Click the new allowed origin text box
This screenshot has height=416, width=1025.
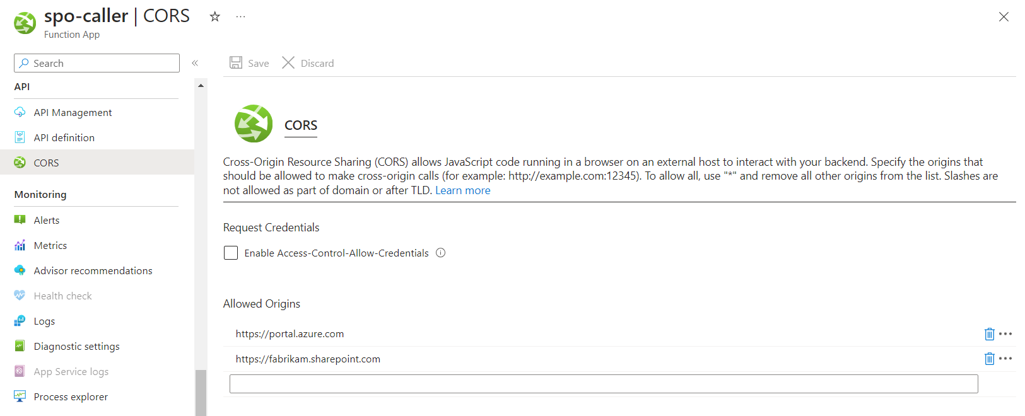(603, 384)
